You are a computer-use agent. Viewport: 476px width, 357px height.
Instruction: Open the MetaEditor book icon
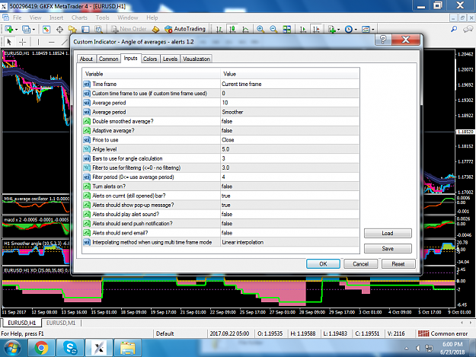(155, 29)
